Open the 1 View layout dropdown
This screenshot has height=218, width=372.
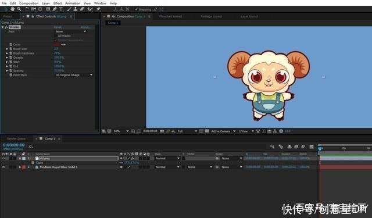[x=246, y=131]
